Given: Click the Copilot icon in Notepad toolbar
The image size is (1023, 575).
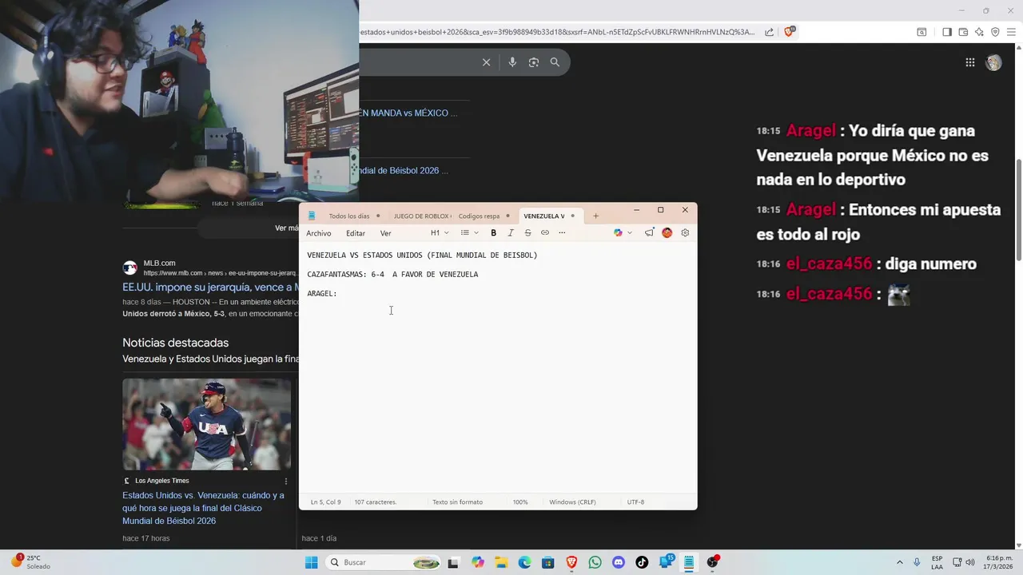Looking at the screenshot, I should pyautogui.click(x=618, y=233).
